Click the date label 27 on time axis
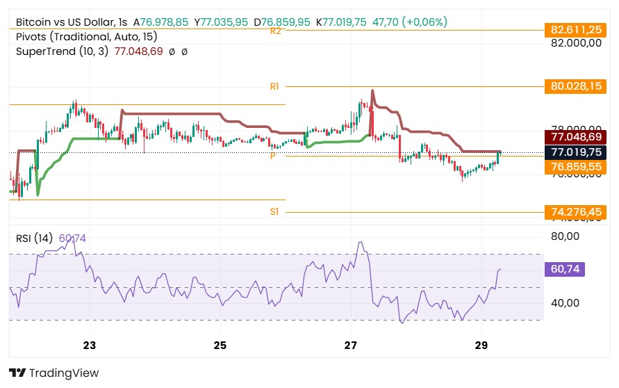 pyautogui.click(x=351, y=346)
